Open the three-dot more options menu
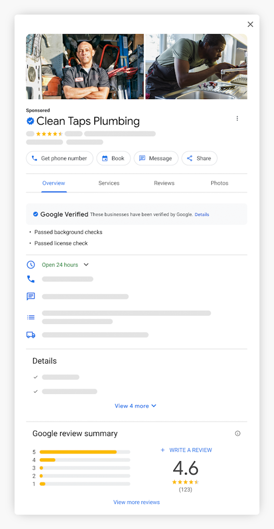Image resolution: width=274 pixels, height=529 pixels. 237,118
